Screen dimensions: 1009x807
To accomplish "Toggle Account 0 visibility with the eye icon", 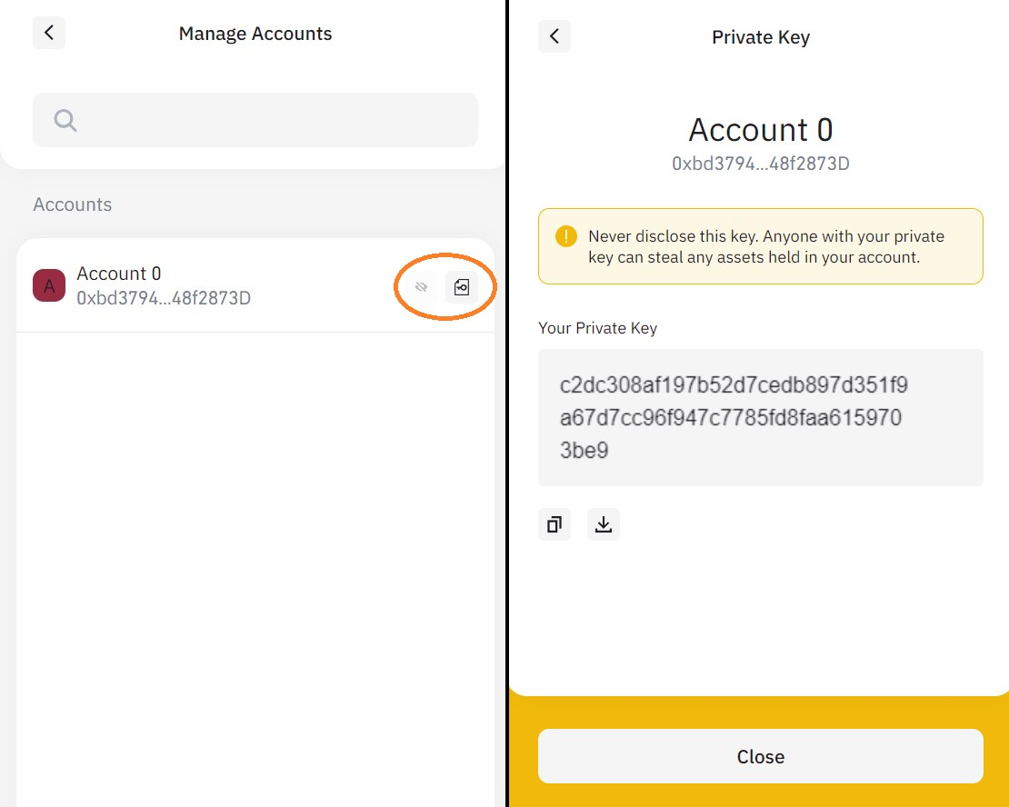I will [x=421, y=286].
